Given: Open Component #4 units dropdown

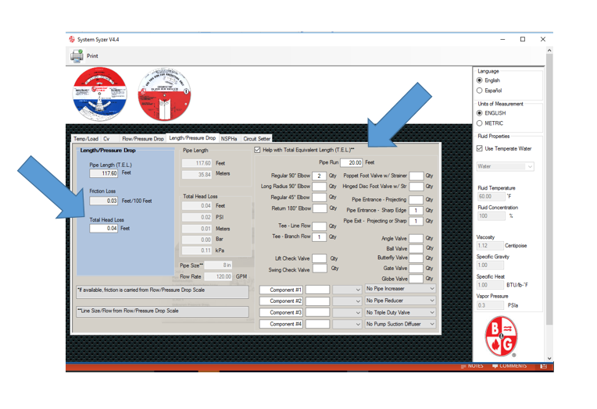Looking at the screenshot, I should tap(347, 324).
